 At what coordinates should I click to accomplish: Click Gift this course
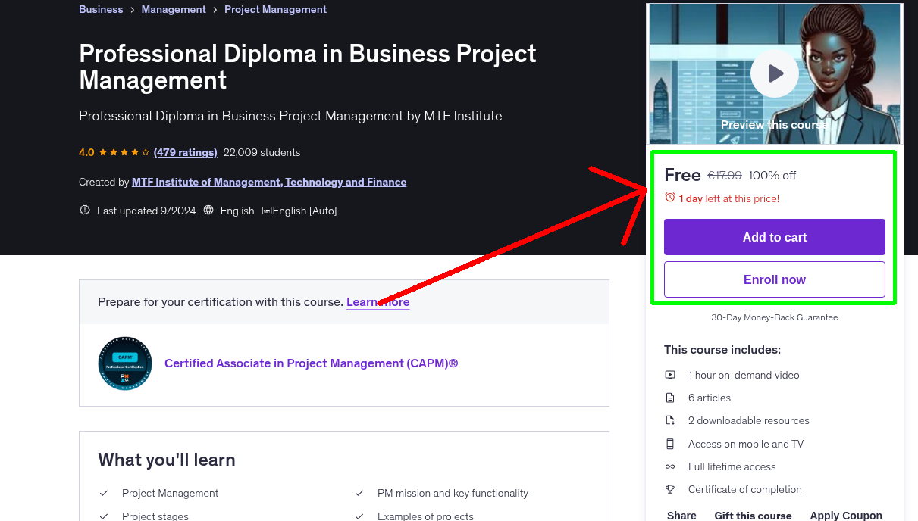coord(753,514)
